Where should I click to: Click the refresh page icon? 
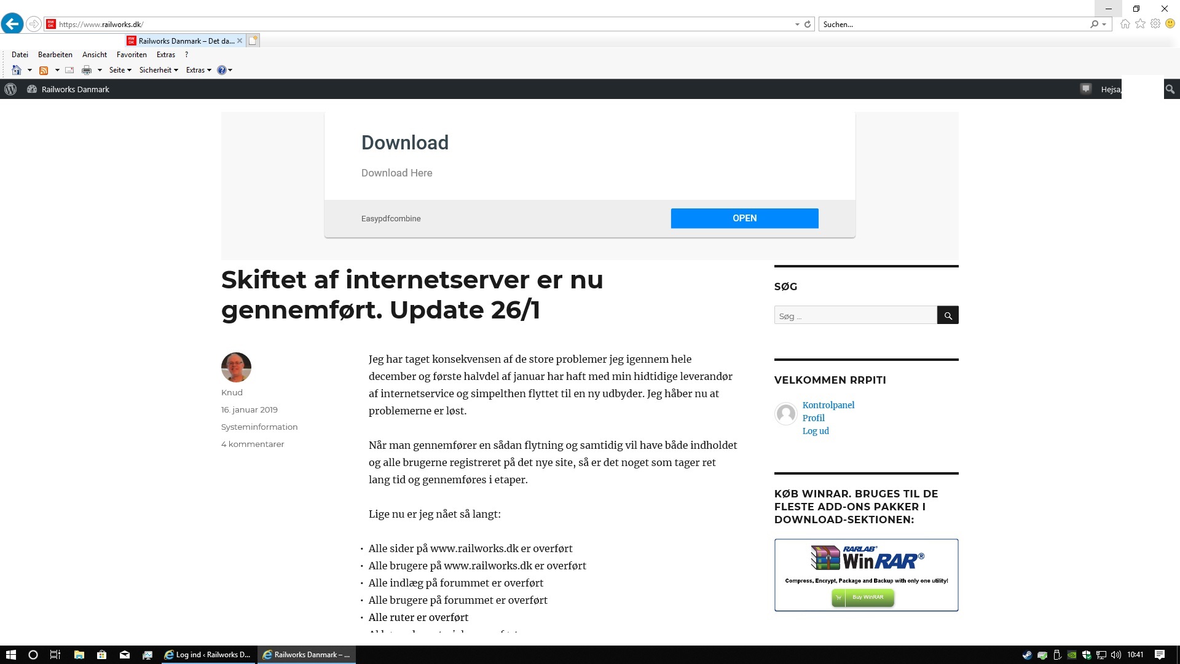[808, 25]
